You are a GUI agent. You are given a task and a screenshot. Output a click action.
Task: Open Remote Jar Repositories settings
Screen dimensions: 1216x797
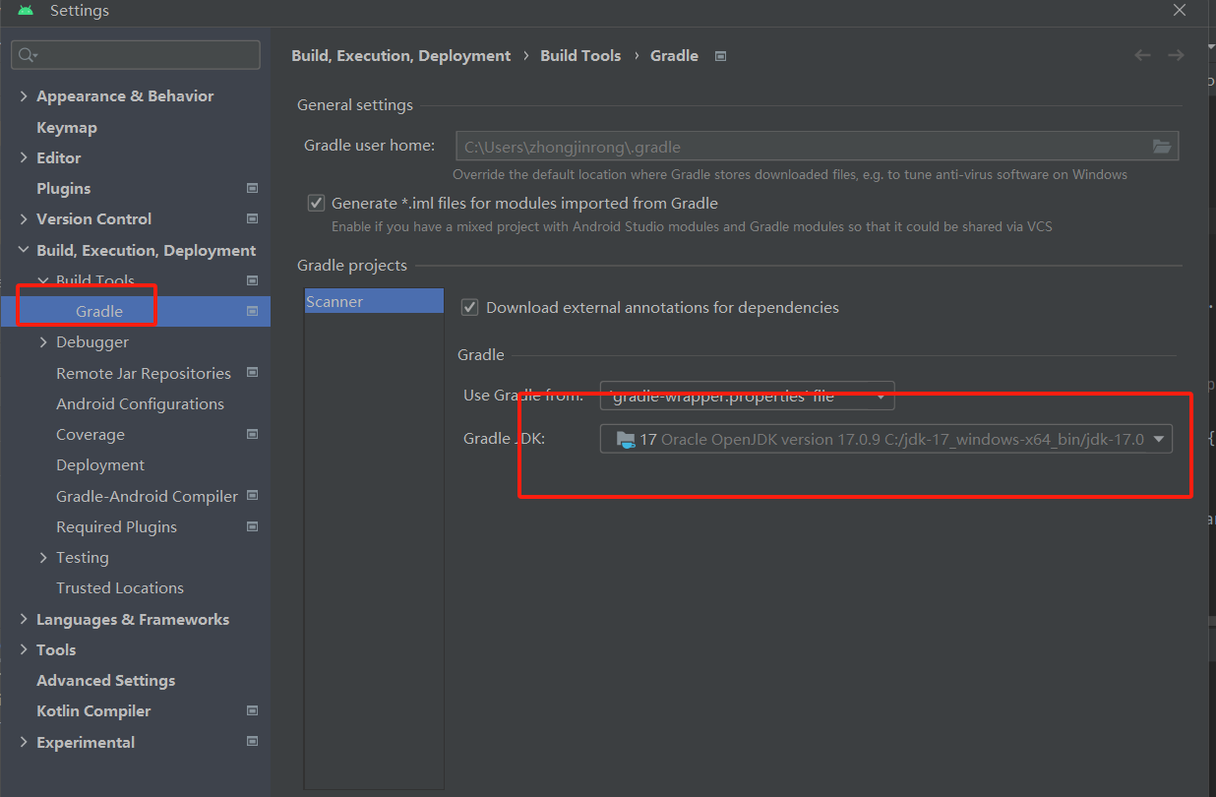pyautogui.click(x=144, y=373)
